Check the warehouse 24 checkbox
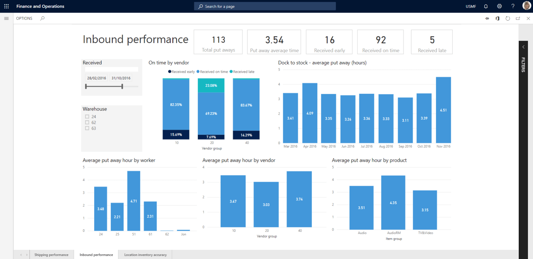This screenshot has height=259, width=533. click(x=87, y=117)
